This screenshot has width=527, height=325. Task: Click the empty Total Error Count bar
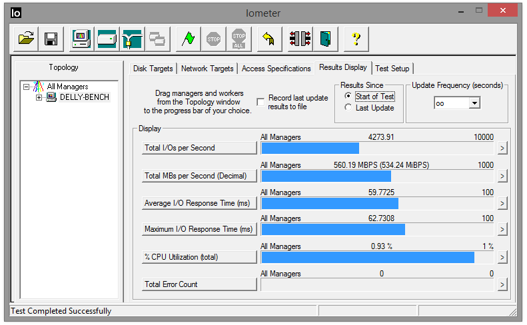(377, 285)
